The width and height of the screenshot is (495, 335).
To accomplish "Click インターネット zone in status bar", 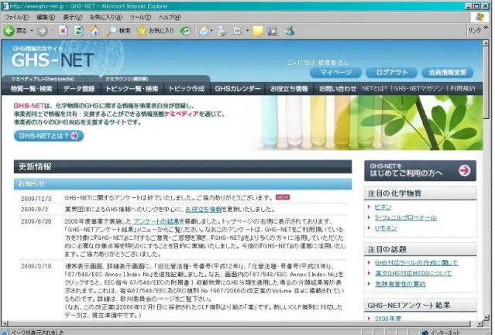I will tap(441, 332).
